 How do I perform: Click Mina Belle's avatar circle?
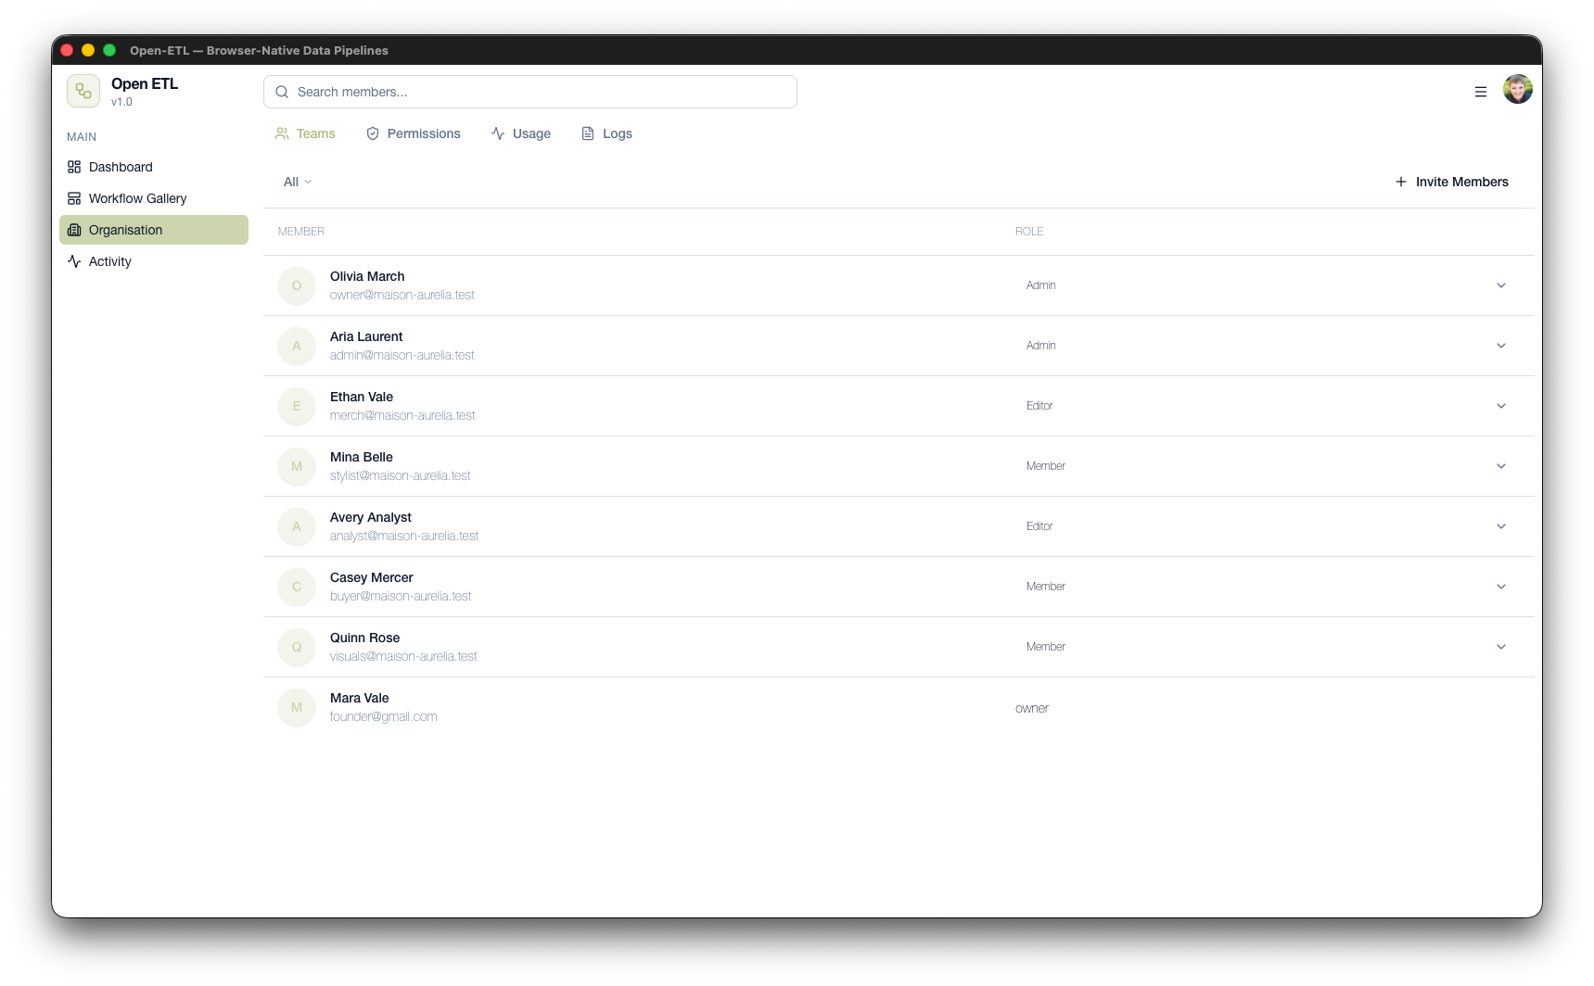(297, 466)
